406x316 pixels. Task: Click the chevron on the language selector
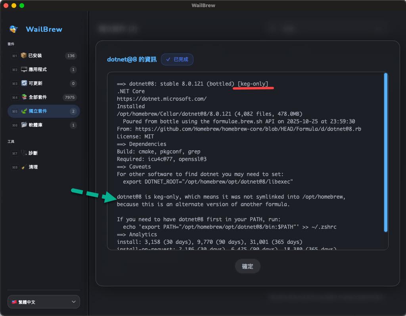(73, 302)
